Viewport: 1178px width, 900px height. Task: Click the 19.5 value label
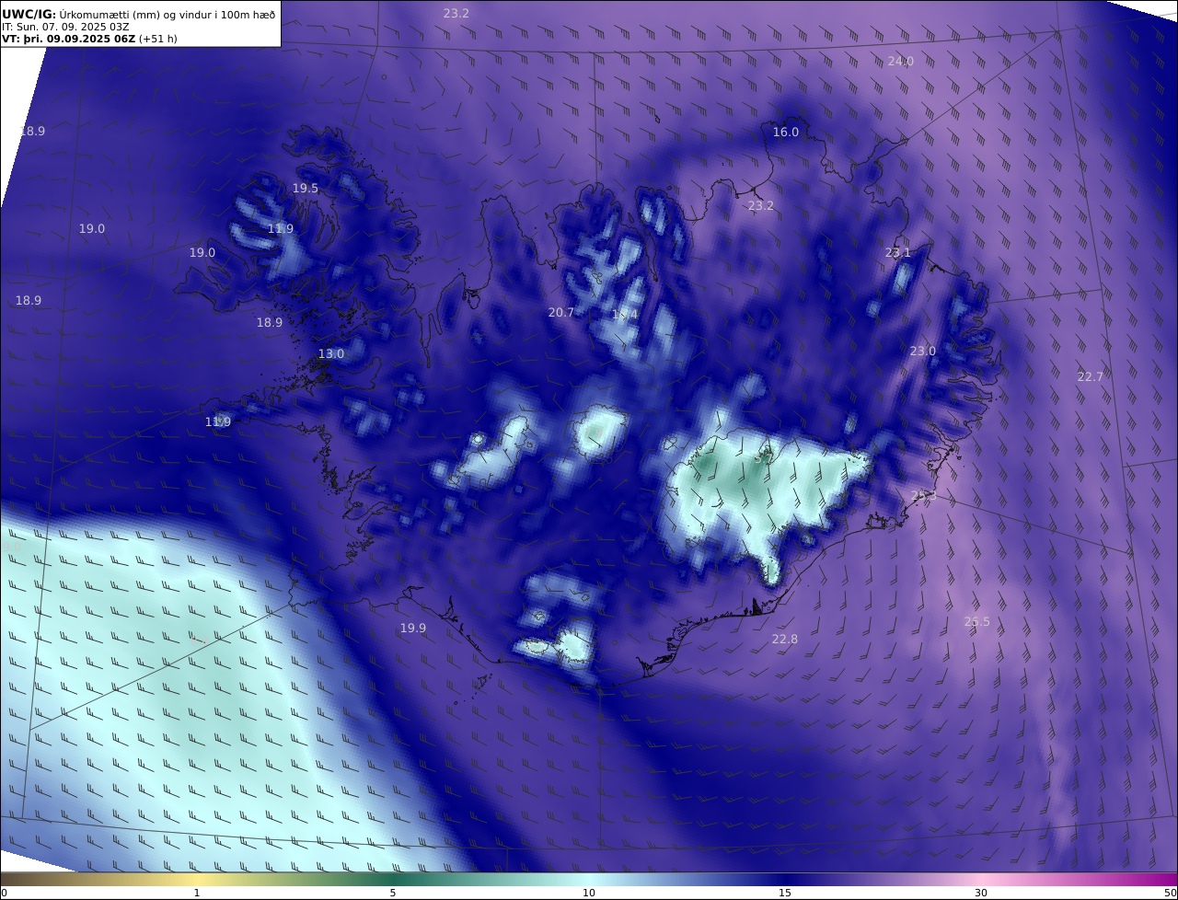click(306, 188)
